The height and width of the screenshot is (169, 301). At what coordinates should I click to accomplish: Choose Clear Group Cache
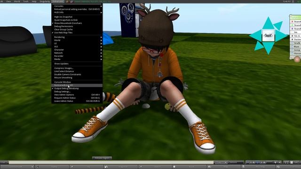[77, 30]
